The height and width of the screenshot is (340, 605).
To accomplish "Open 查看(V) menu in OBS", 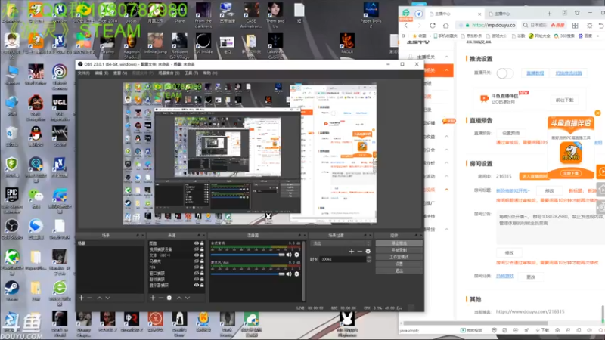I will click(x=120, y=73).
